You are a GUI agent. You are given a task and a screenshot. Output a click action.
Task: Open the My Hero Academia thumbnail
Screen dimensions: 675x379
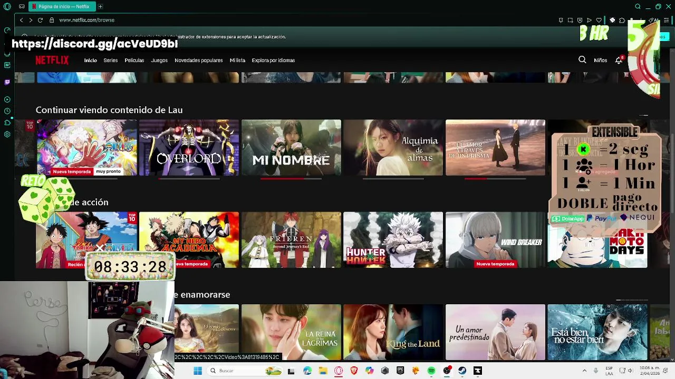point(189,240)
